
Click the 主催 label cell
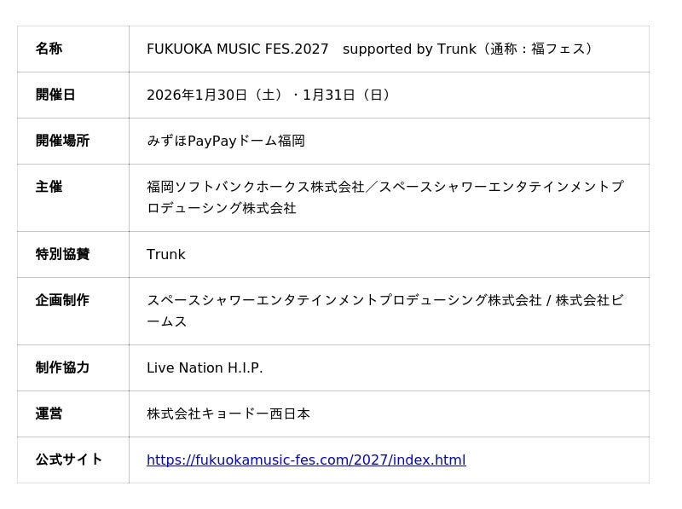[73, 198]
